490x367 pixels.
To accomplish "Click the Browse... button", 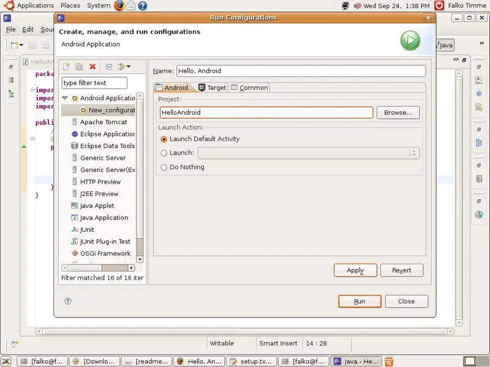I will pos(398,113).
